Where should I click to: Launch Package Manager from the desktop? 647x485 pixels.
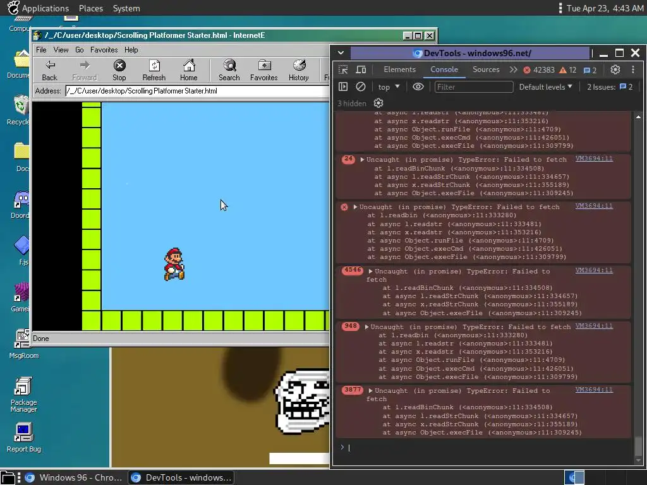[23, 394]
